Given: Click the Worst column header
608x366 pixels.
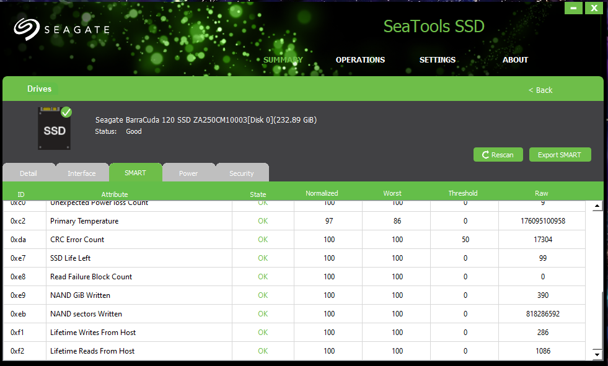Looking at the screenshot, I should pyautogui.click(x=392, y=193).
